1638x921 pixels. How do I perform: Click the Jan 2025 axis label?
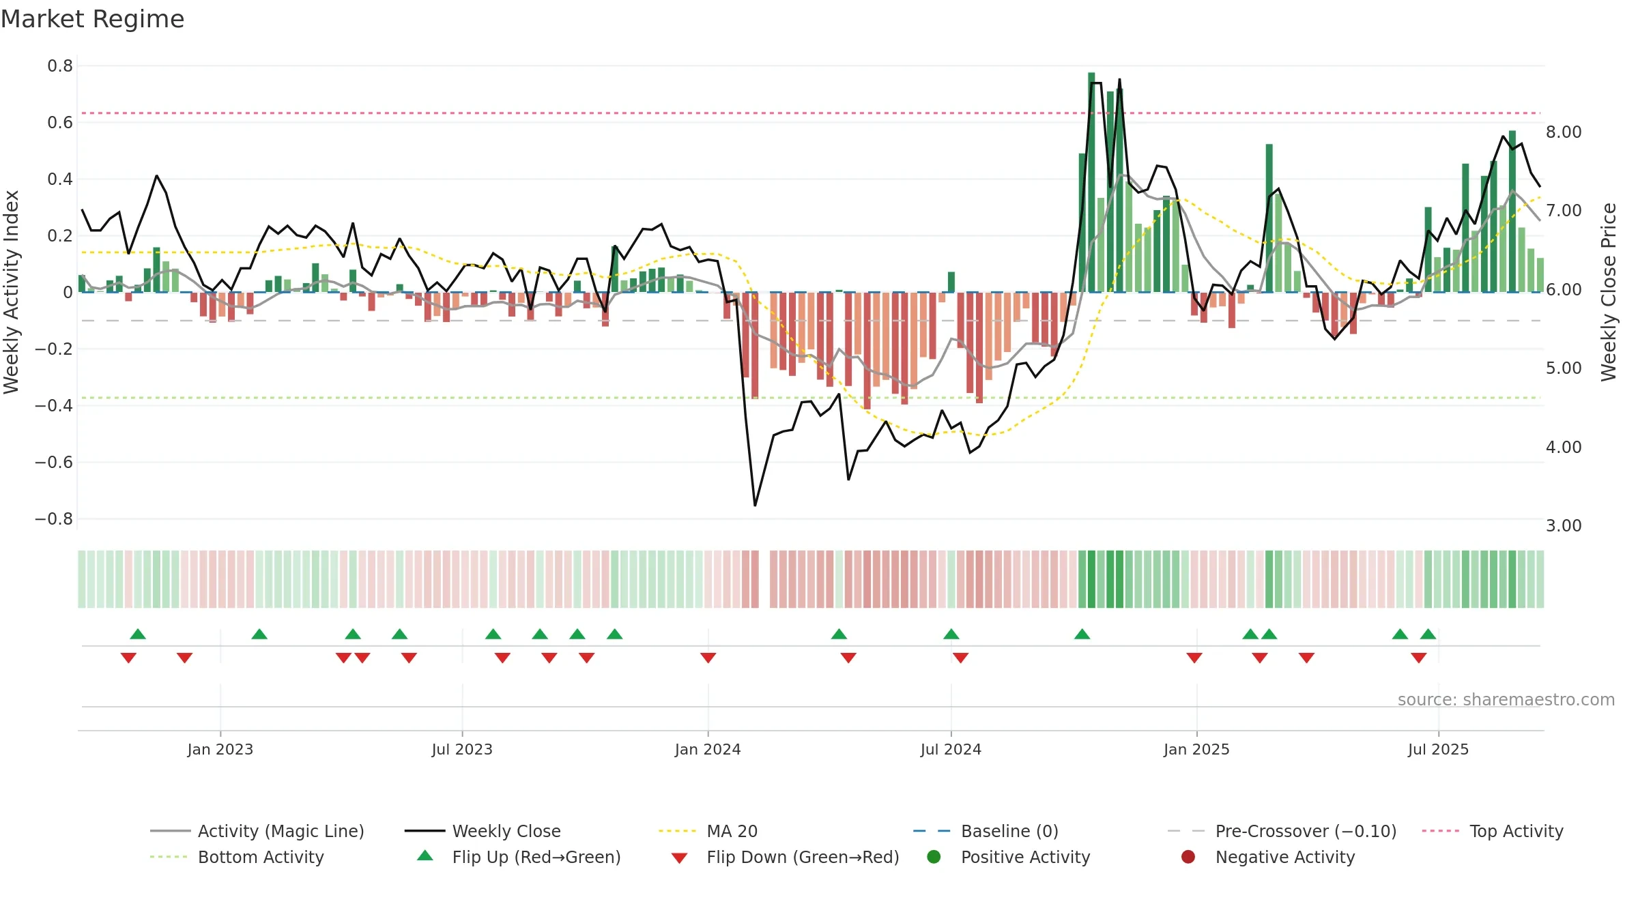pos(1196,749)
